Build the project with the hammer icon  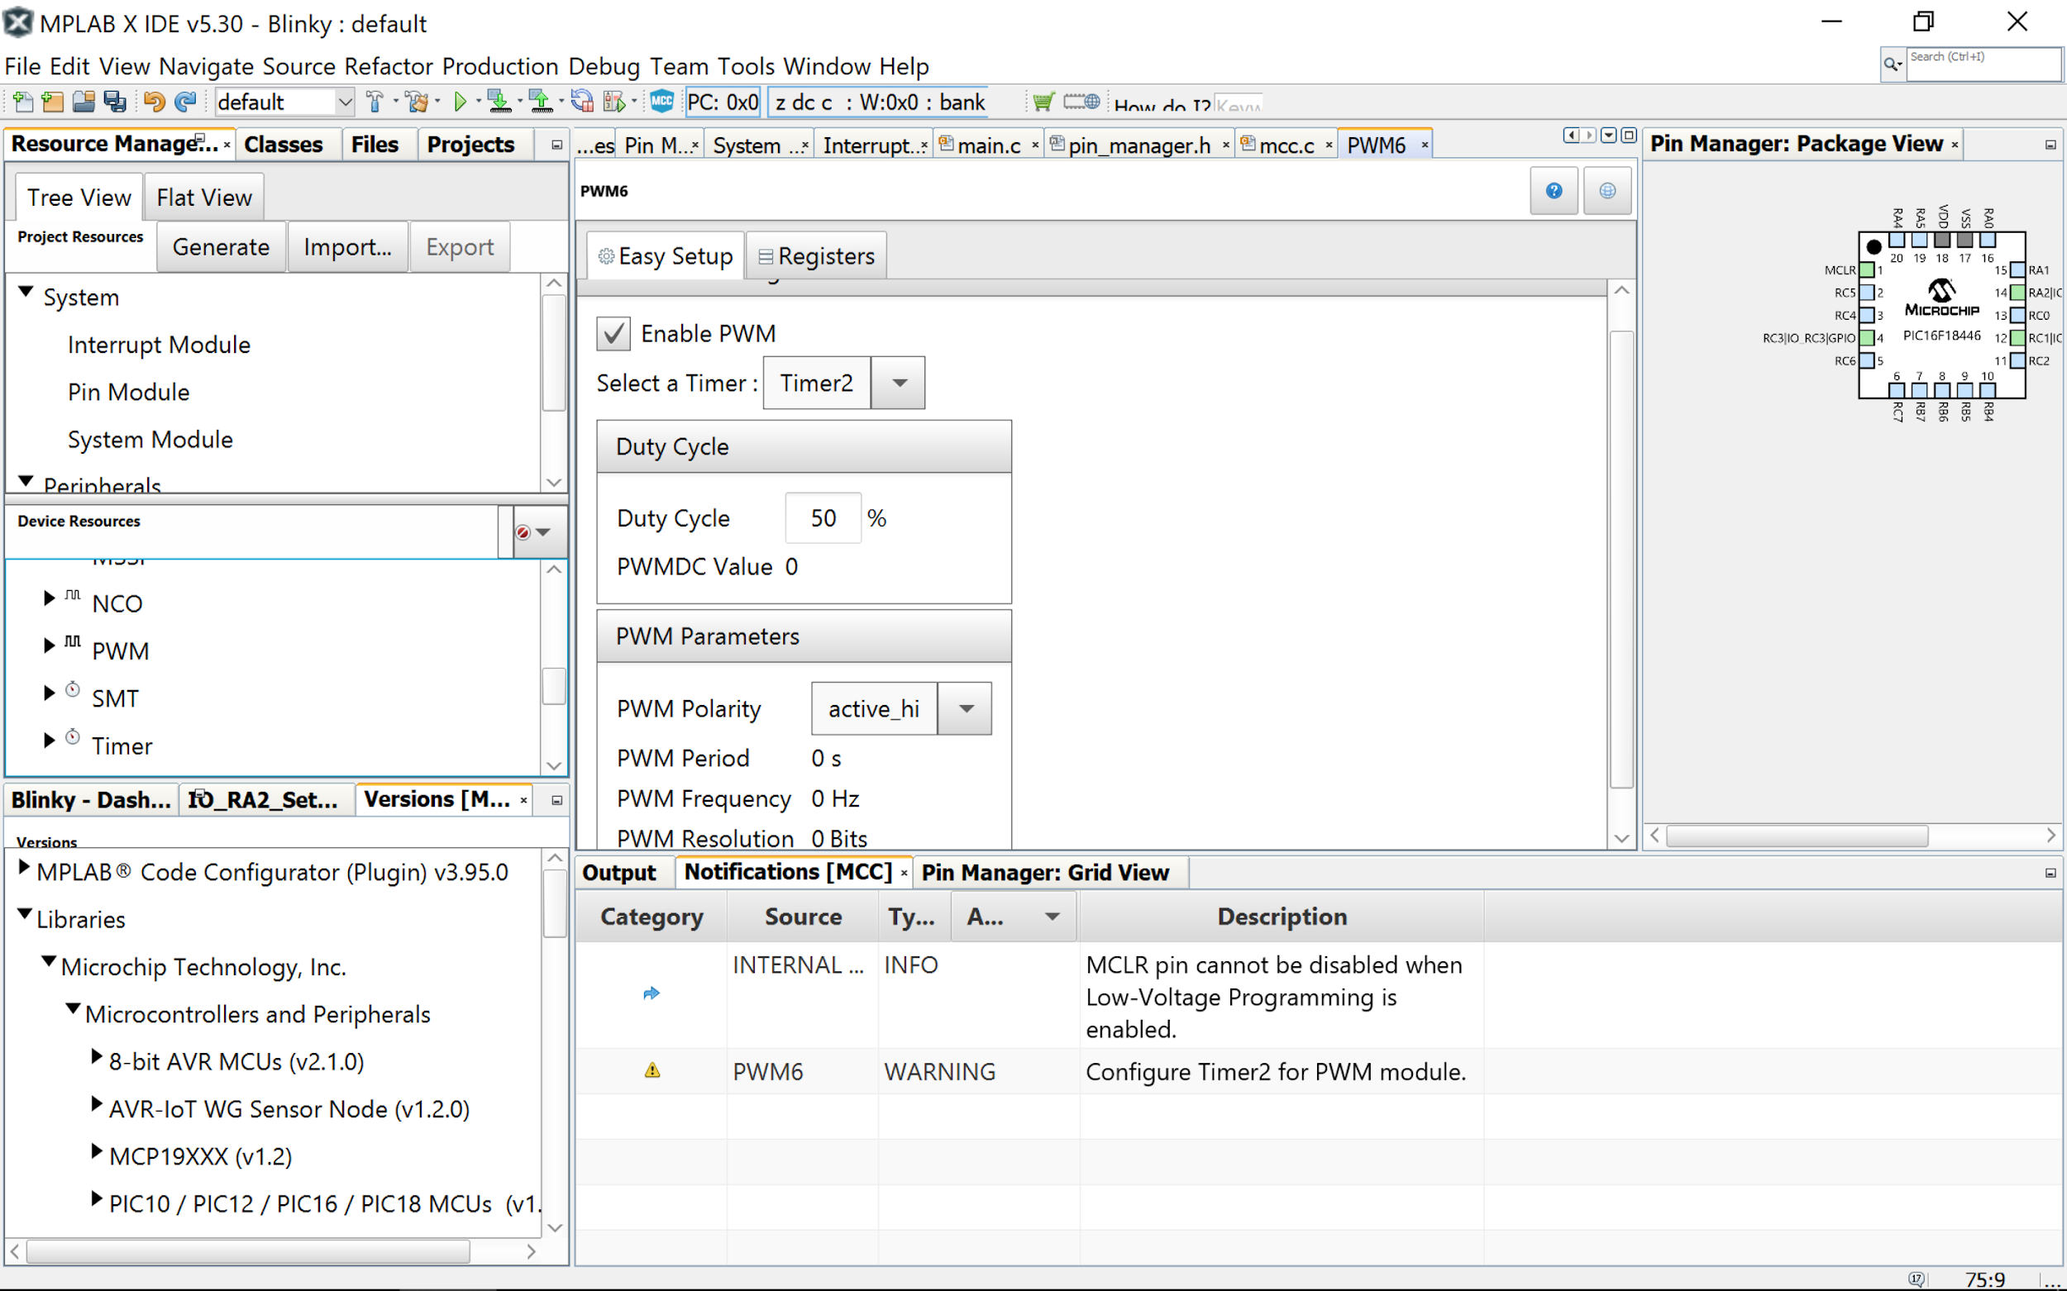[x=374, y=102]
